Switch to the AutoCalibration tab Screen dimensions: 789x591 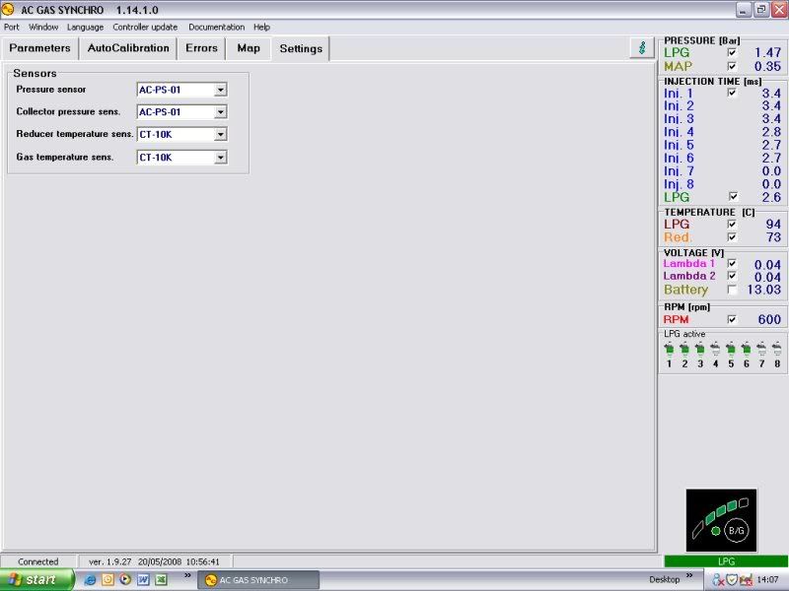click(128, 48)
